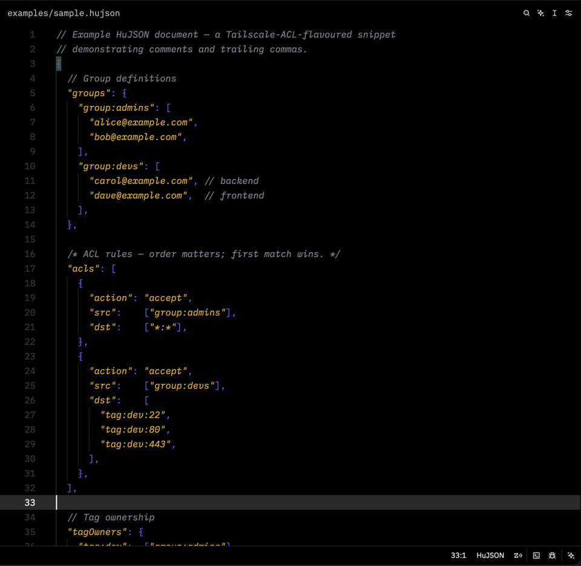
Task: Click comment "// Example HuJSON document" line
Action: click(x=226, y=35)
